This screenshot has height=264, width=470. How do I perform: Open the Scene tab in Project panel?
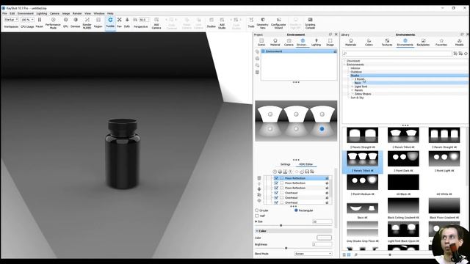click(261, 43)
